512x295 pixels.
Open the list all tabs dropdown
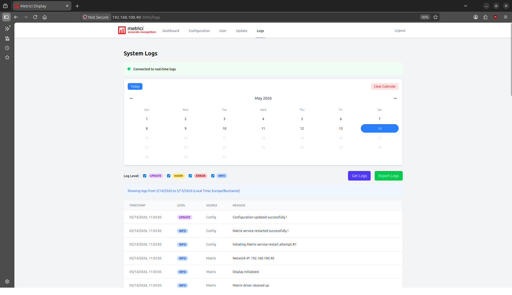point(466,6)
